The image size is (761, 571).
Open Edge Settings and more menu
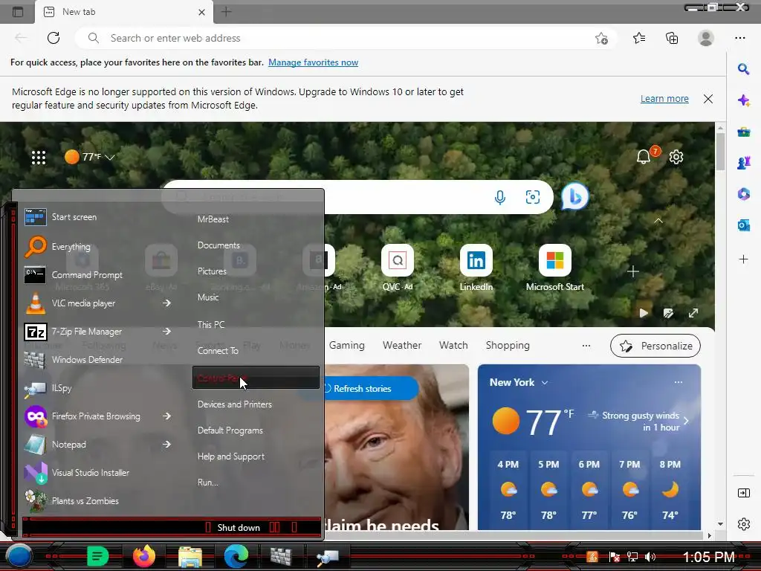740,38
